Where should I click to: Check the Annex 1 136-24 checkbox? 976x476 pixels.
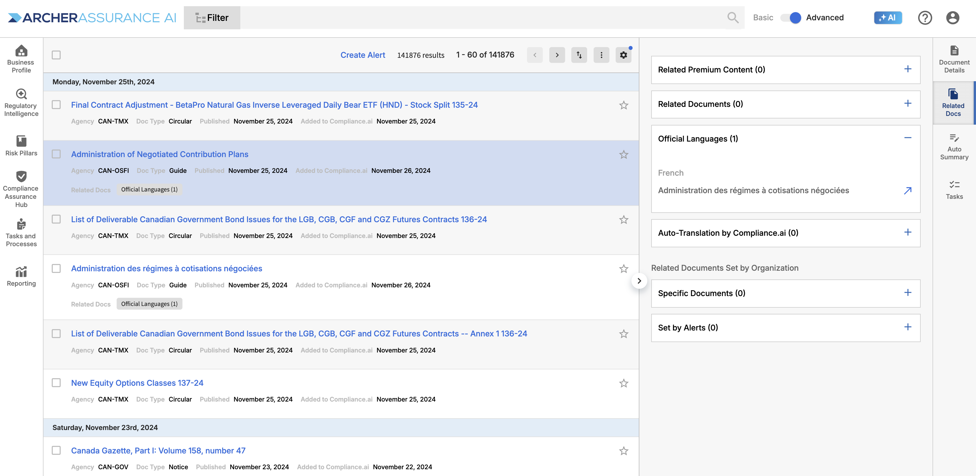(56, 333)
